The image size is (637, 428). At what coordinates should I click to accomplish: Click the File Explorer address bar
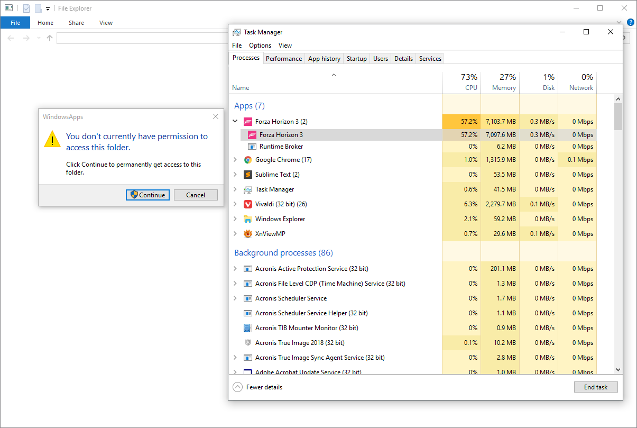click(143, 38)
